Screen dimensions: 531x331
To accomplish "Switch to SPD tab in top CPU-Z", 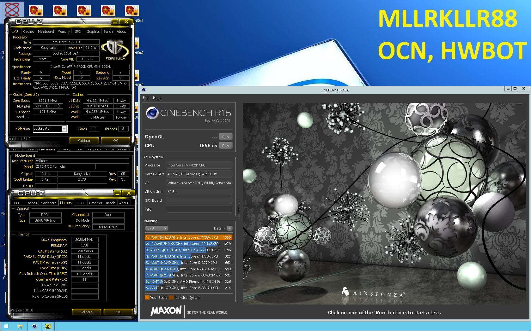I will pos(78,32).
